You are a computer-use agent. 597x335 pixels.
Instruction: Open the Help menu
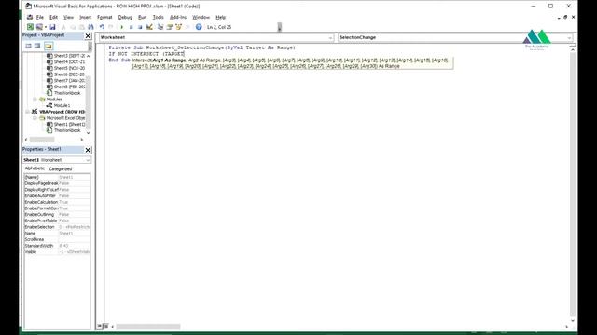coord(220,17)
